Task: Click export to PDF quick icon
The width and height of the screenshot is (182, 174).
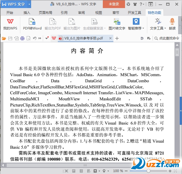Action: pyautogui.click(x=16, y=38)
